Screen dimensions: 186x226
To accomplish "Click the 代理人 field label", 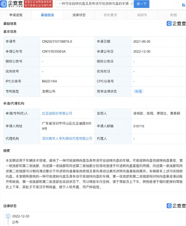I will 102,139.
